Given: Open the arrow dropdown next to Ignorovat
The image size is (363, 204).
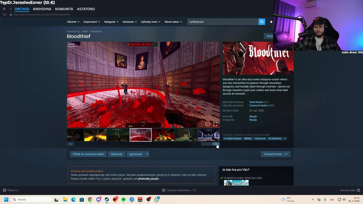Looking at the screenshot, I should (147, 154).
